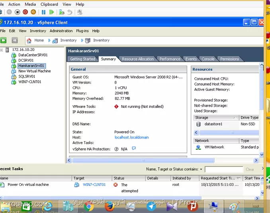Select New Virtual Machine in tree

click(x=34, y=71)
